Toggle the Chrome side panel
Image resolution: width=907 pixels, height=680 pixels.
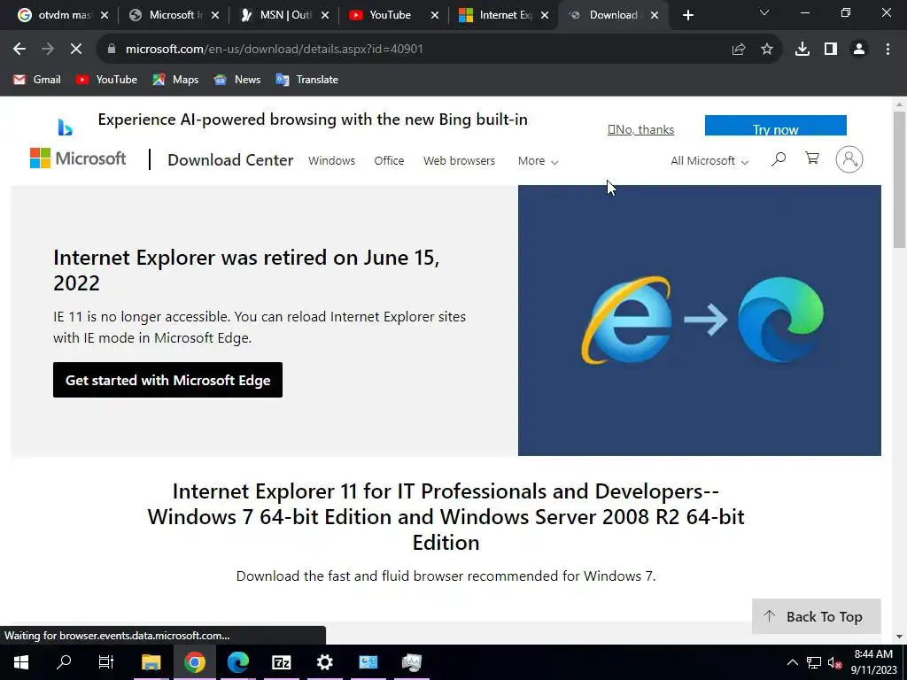click(x=831, y=50)
